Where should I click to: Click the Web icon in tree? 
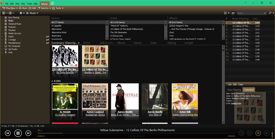[5, 52]
